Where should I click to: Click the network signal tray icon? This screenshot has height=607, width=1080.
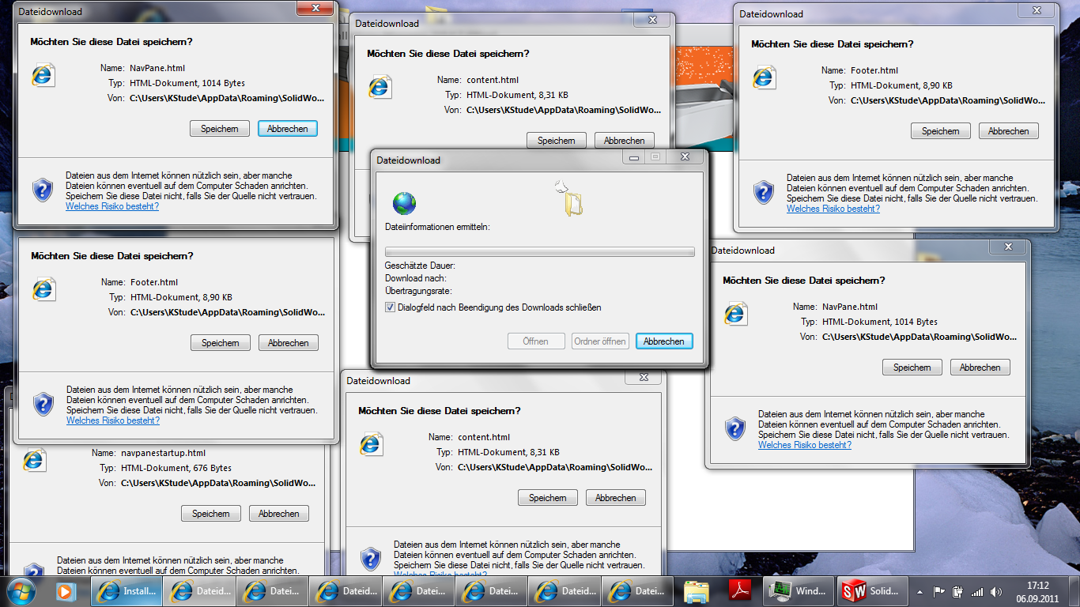click(x=977, y=591)
